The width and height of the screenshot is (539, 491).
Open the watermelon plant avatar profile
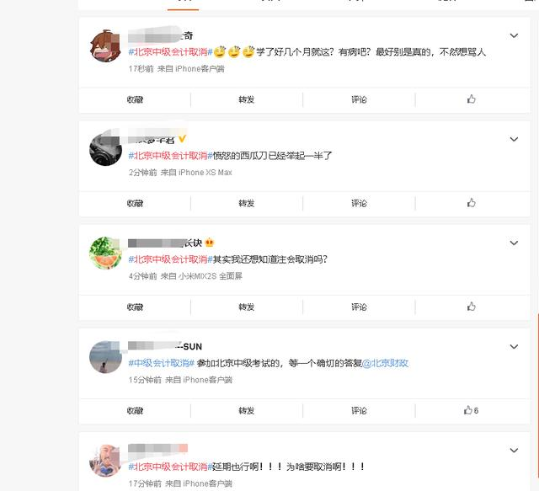click(x=105, y=253)
